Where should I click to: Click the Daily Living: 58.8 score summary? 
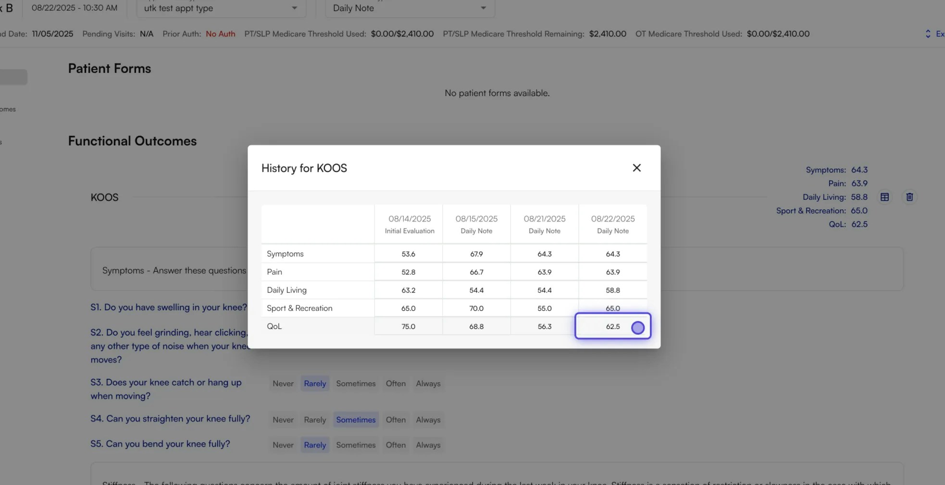pyautogui.click(x=835, y=197)
